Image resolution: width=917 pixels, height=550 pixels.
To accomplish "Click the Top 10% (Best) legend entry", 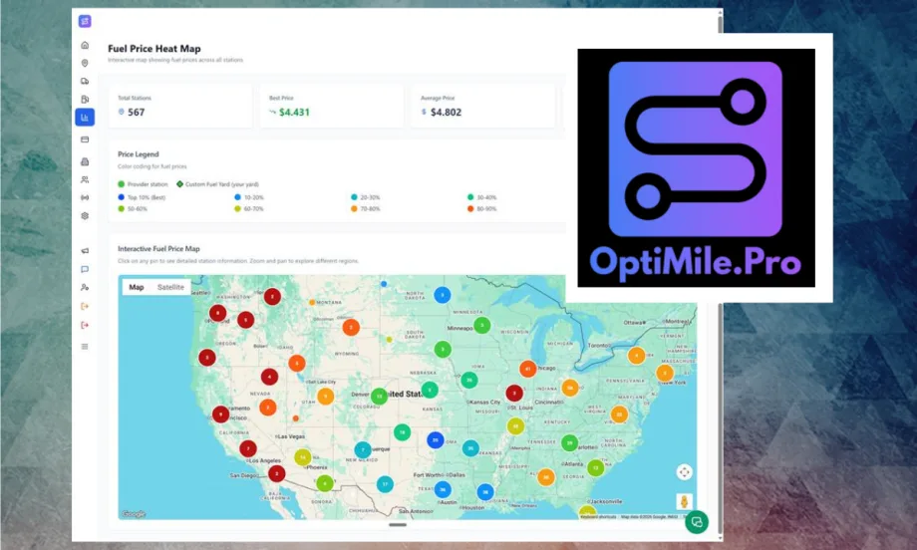I will pos(143,197).
